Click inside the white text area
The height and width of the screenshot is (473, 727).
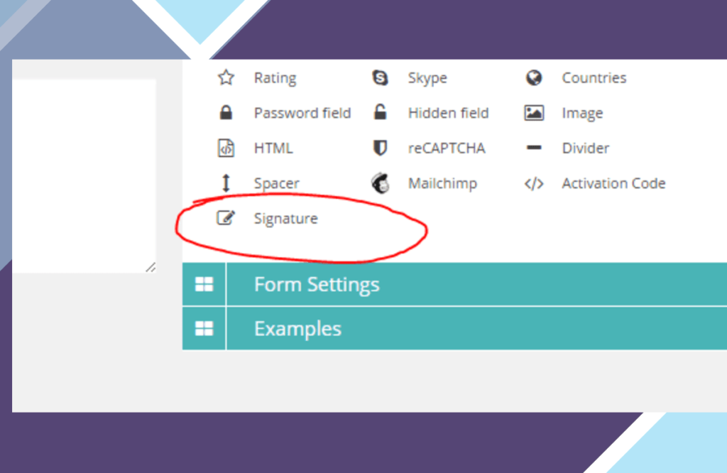tap(84, 176)
